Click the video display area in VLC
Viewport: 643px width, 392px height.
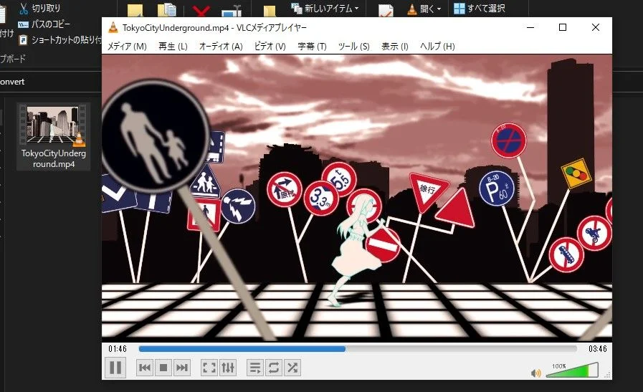pos(357,198)
